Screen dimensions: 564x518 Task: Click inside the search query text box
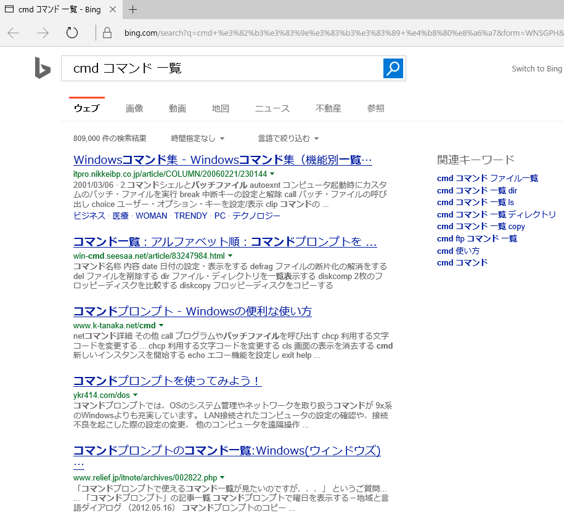(222, 68)
